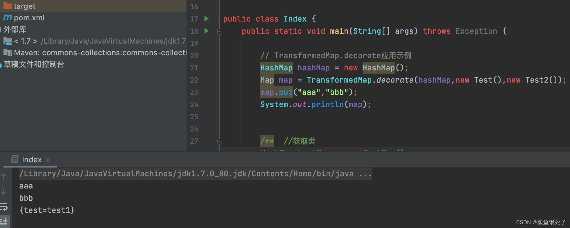Select 草稿文件和控制台 in the project tree
The height and width of the screenshot is (228, 570).
coord(34,64)
